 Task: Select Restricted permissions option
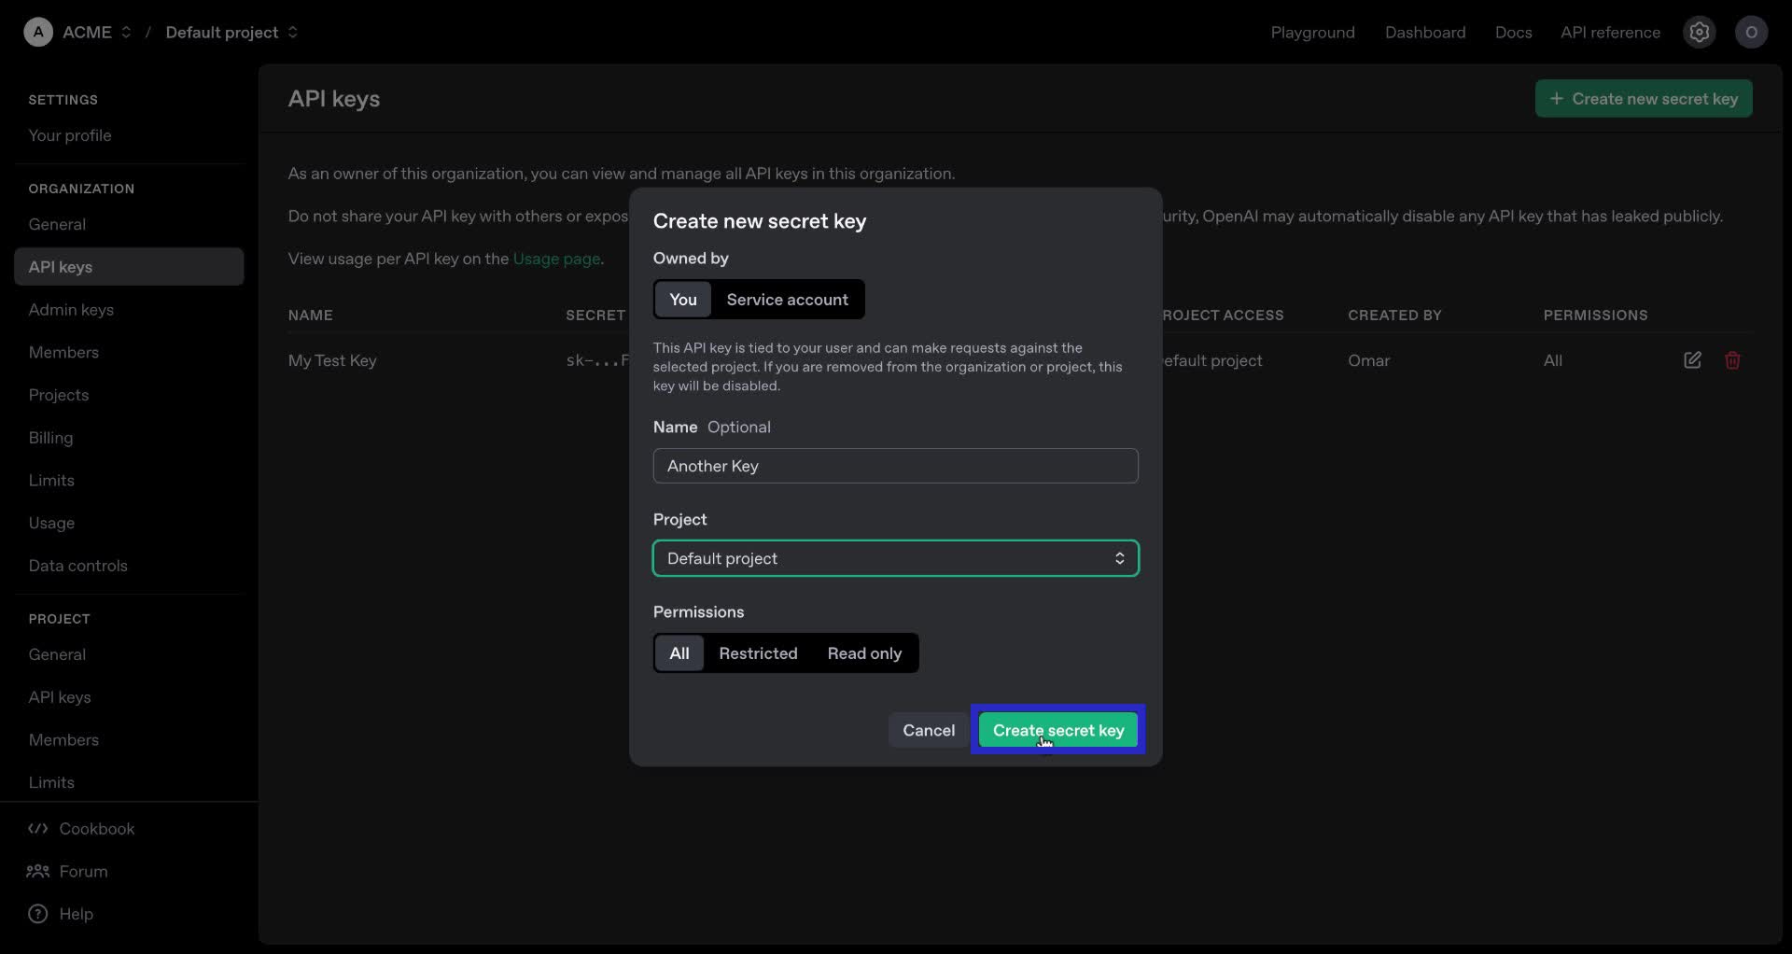(x=759, y=652)
